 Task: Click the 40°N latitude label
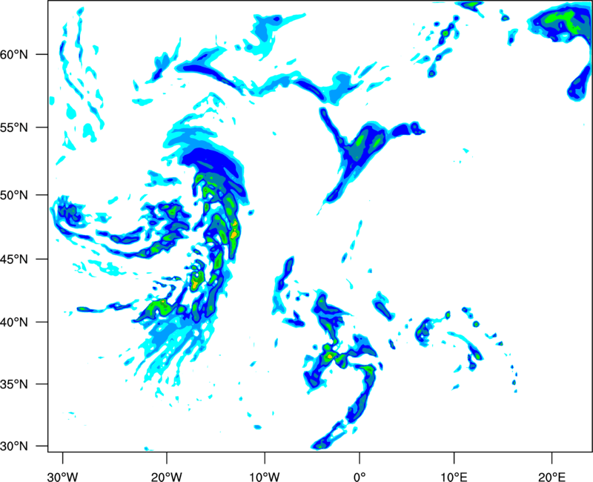(x=14, y=323)
